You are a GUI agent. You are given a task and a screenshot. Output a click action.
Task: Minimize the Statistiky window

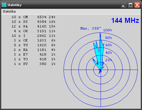(x=124, y=5)
